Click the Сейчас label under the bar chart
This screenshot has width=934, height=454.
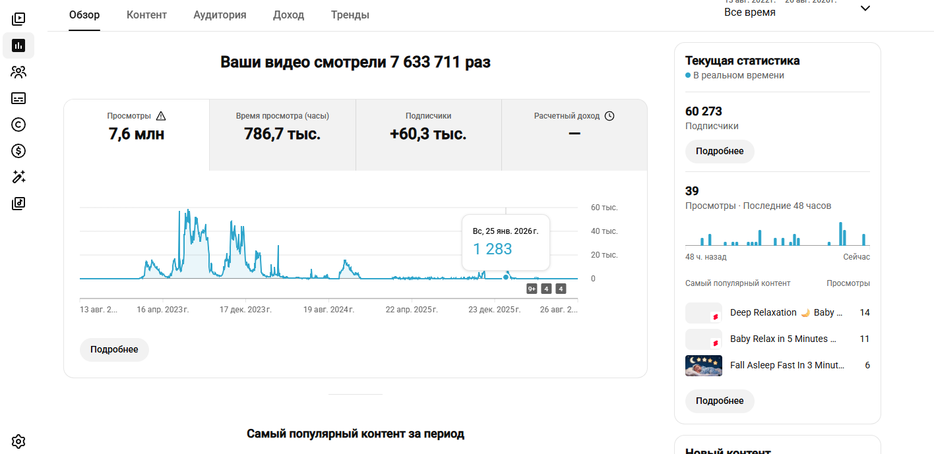pyautogui.click(x=857, y=257)
